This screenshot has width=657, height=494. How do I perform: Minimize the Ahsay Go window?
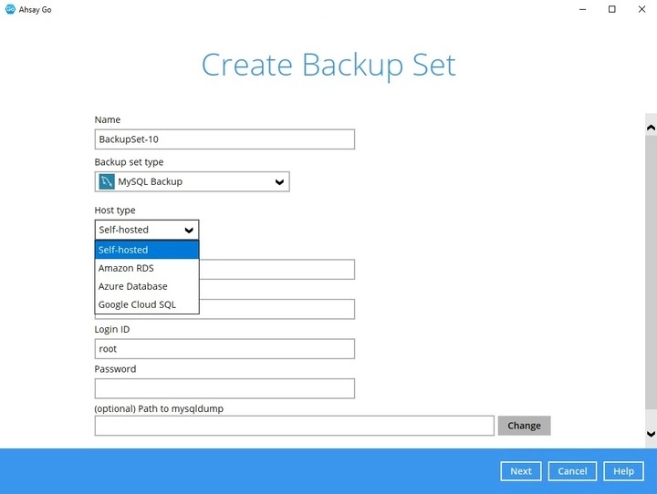[x=582, y=9]
